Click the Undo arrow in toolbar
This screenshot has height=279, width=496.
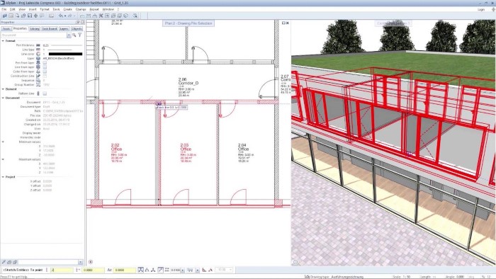point(60,16)
